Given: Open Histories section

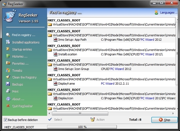Looking at the screenshot, I should pos(20,56).
